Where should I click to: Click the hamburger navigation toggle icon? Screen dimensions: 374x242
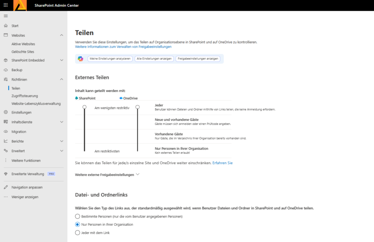[6, 16]
